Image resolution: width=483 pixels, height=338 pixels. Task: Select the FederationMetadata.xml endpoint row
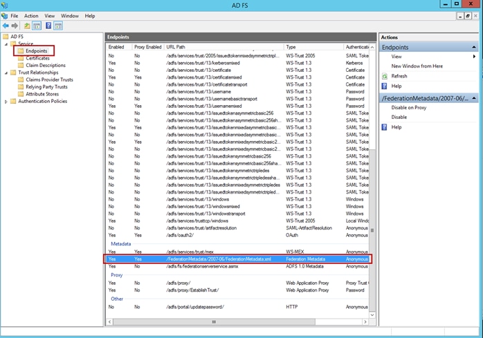click(237, 259)
